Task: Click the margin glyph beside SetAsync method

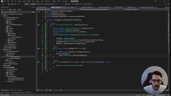Action: click(x=38, y=62)
